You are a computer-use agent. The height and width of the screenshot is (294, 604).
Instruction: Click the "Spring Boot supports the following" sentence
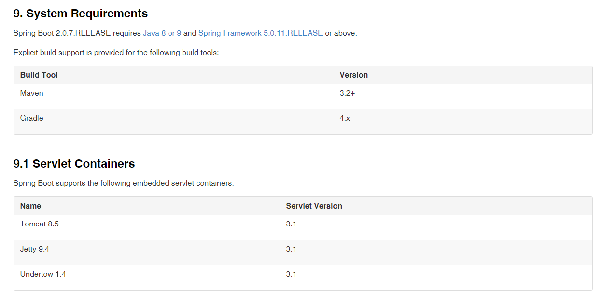(x=124, y=183)
